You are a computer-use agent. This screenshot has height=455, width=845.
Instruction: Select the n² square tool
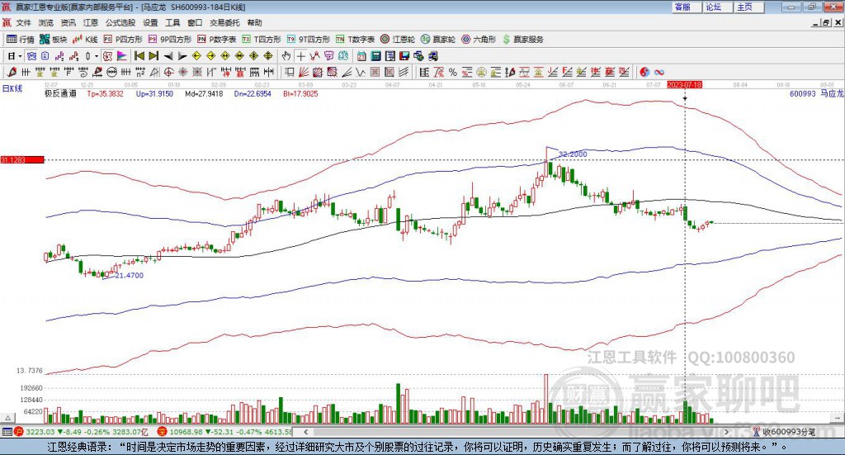point(140,72)
